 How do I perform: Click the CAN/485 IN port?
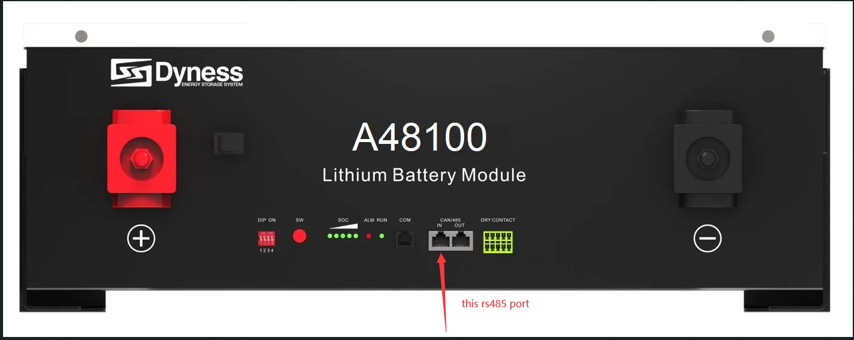pyautogui.click(x=440, y=240)
